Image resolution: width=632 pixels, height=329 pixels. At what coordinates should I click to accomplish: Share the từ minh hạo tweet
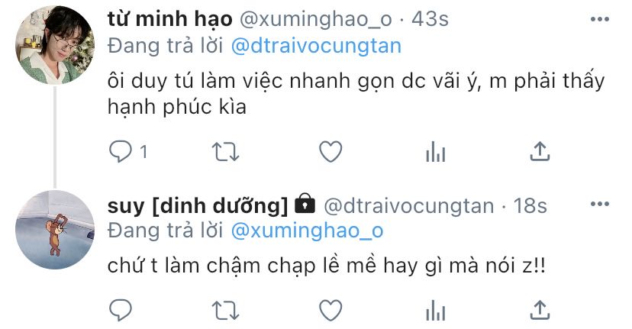540,152
